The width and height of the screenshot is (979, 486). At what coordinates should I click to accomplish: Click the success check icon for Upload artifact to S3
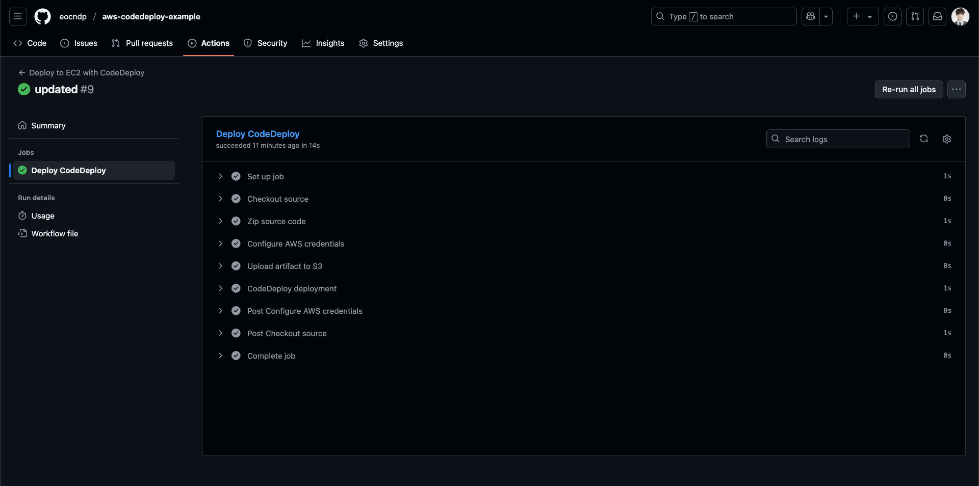coord(236,266)
